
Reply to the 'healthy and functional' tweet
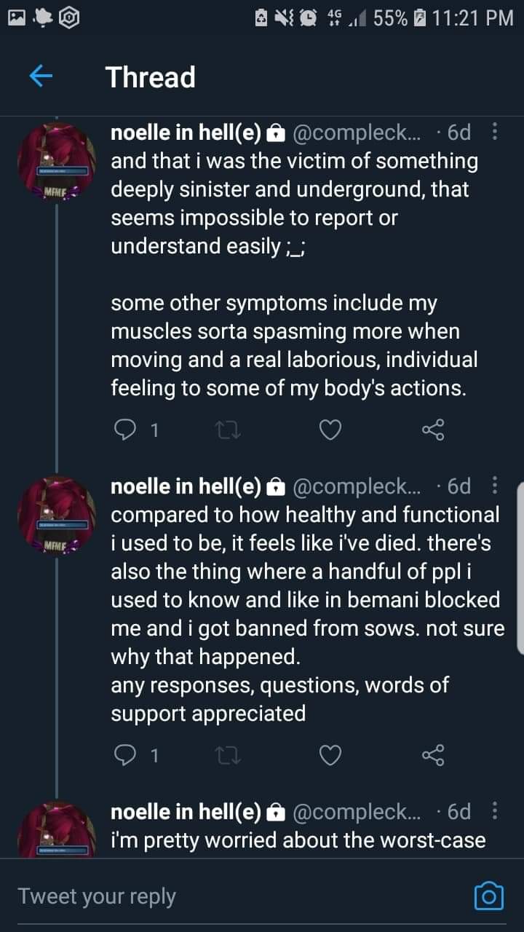click(x=125, y=755)
